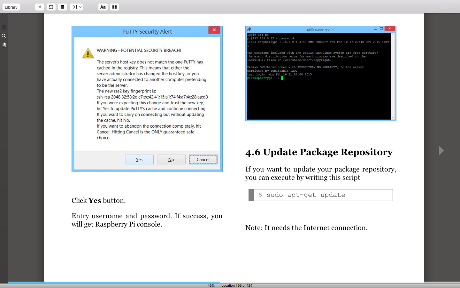Image resolution: width=460 pixels, height=288 pixels.
Task: Sync using the refresh icon
Action: click(x=51, y=7)
